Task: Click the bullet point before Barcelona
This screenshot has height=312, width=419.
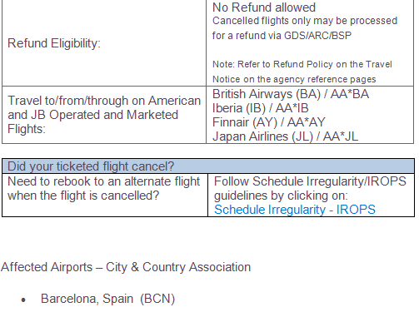Action: click(23, 300)
